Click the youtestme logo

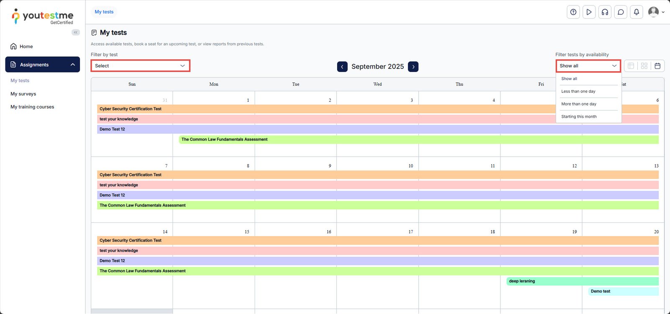pos(42,16)
